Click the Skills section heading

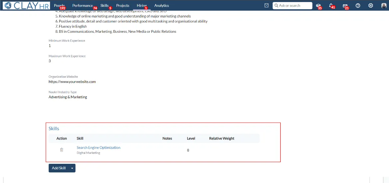54,128
